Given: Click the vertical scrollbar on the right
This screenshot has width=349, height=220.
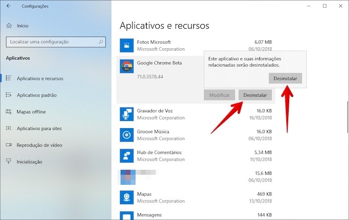Looking at the screenshot, I should coord(347,117).
